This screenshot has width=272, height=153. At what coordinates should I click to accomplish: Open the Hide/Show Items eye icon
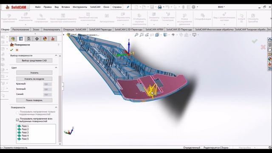point(173,35)
